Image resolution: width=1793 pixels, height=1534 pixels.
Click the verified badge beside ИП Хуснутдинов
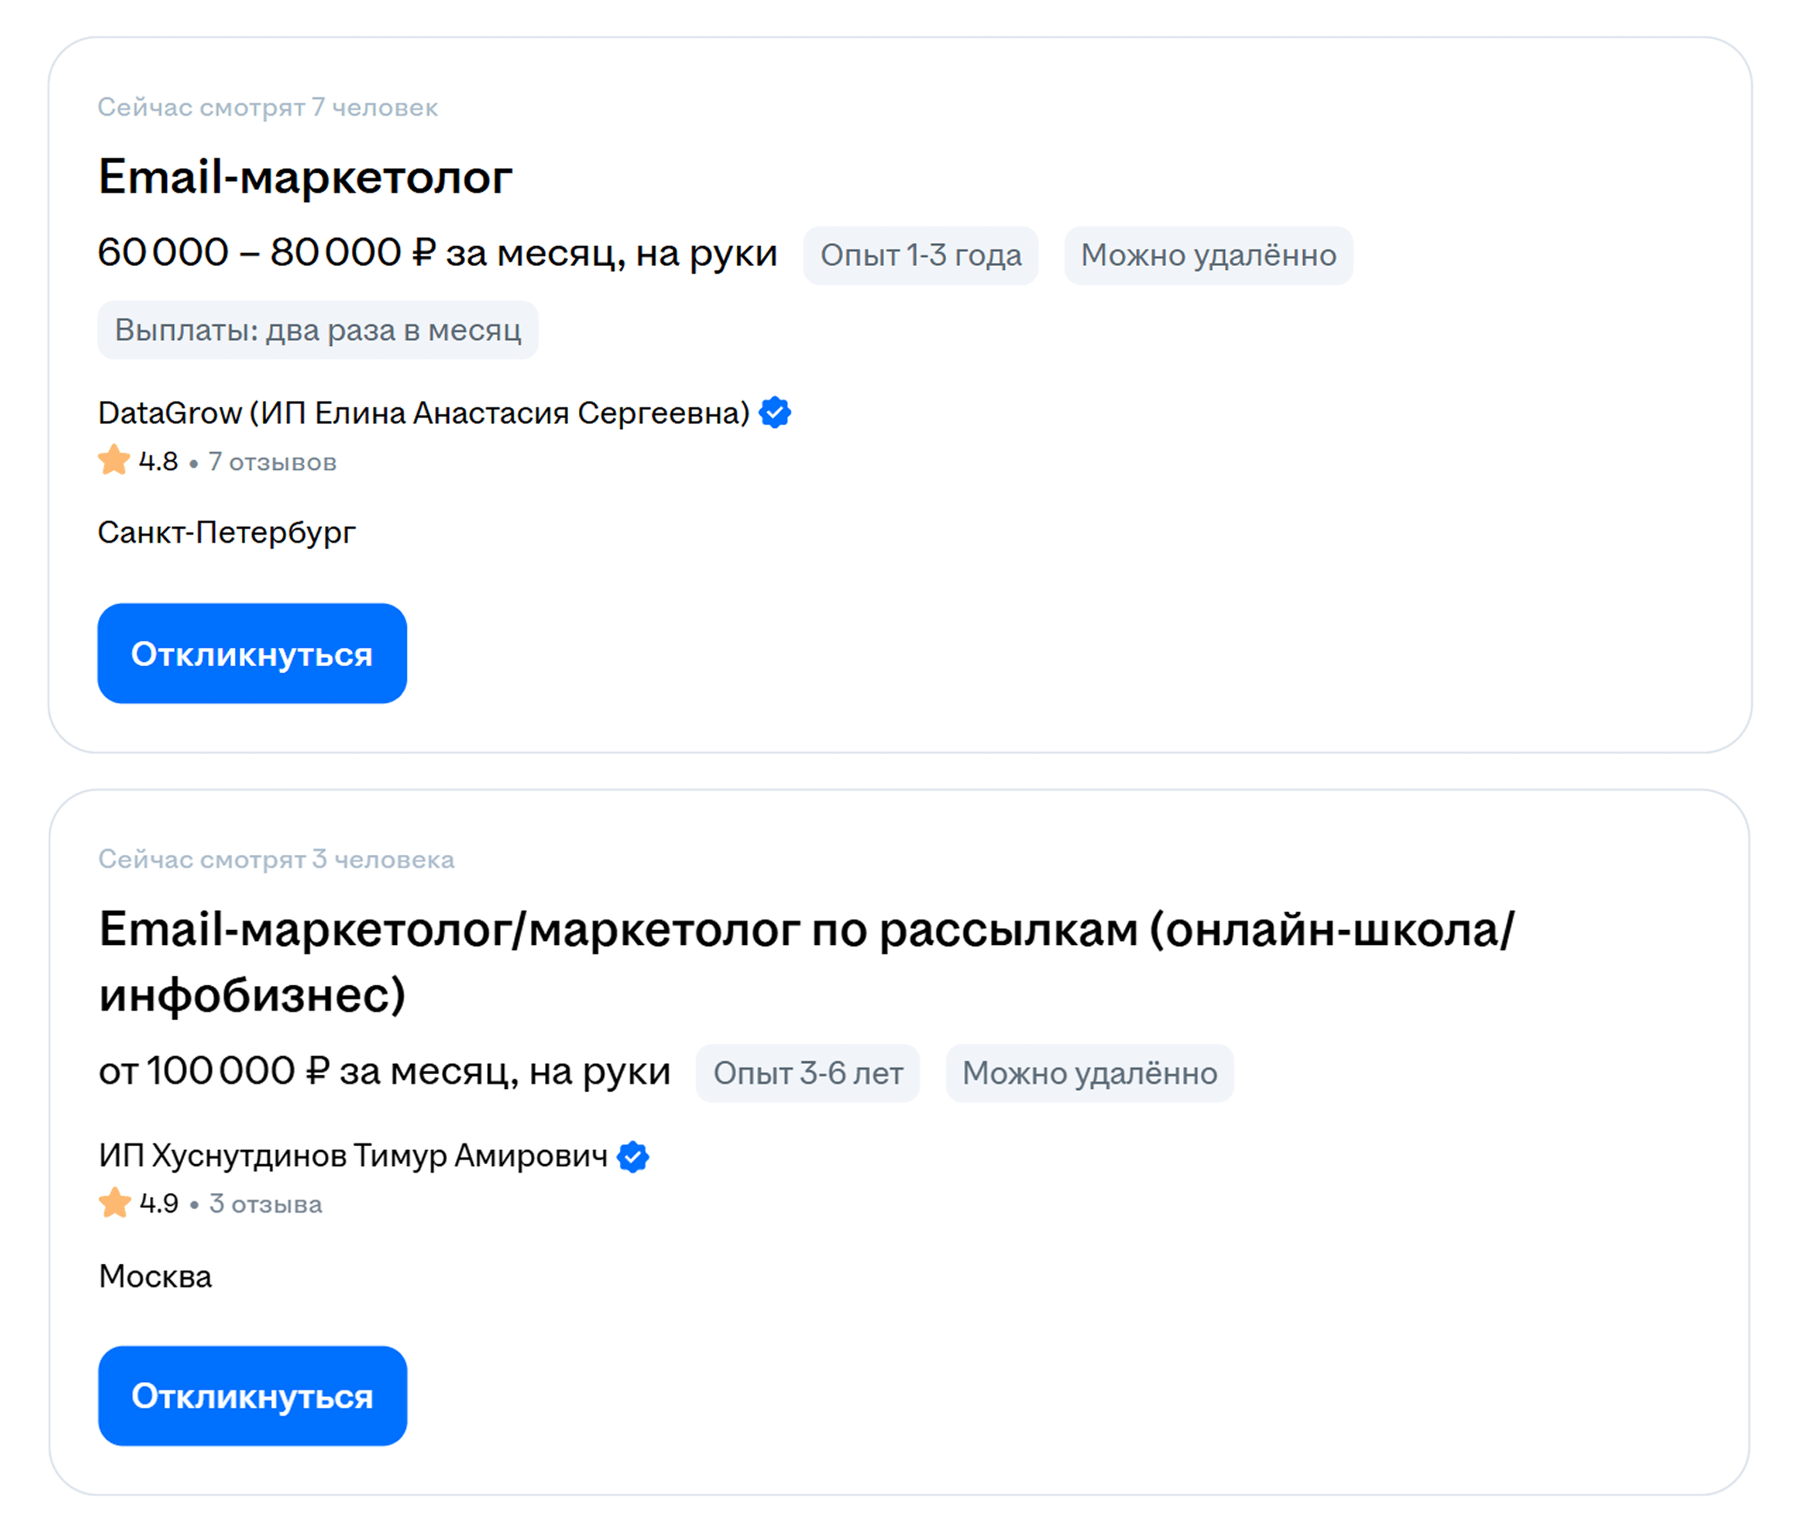(x=633, y=1156)
